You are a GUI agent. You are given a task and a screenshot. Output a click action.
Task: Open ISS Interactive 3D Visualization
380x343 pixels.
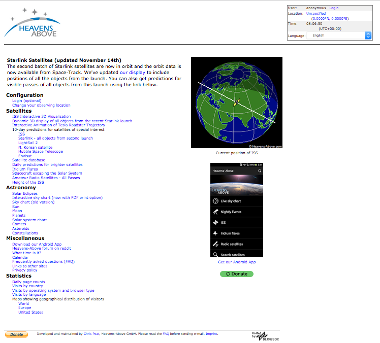pos(42,116)
